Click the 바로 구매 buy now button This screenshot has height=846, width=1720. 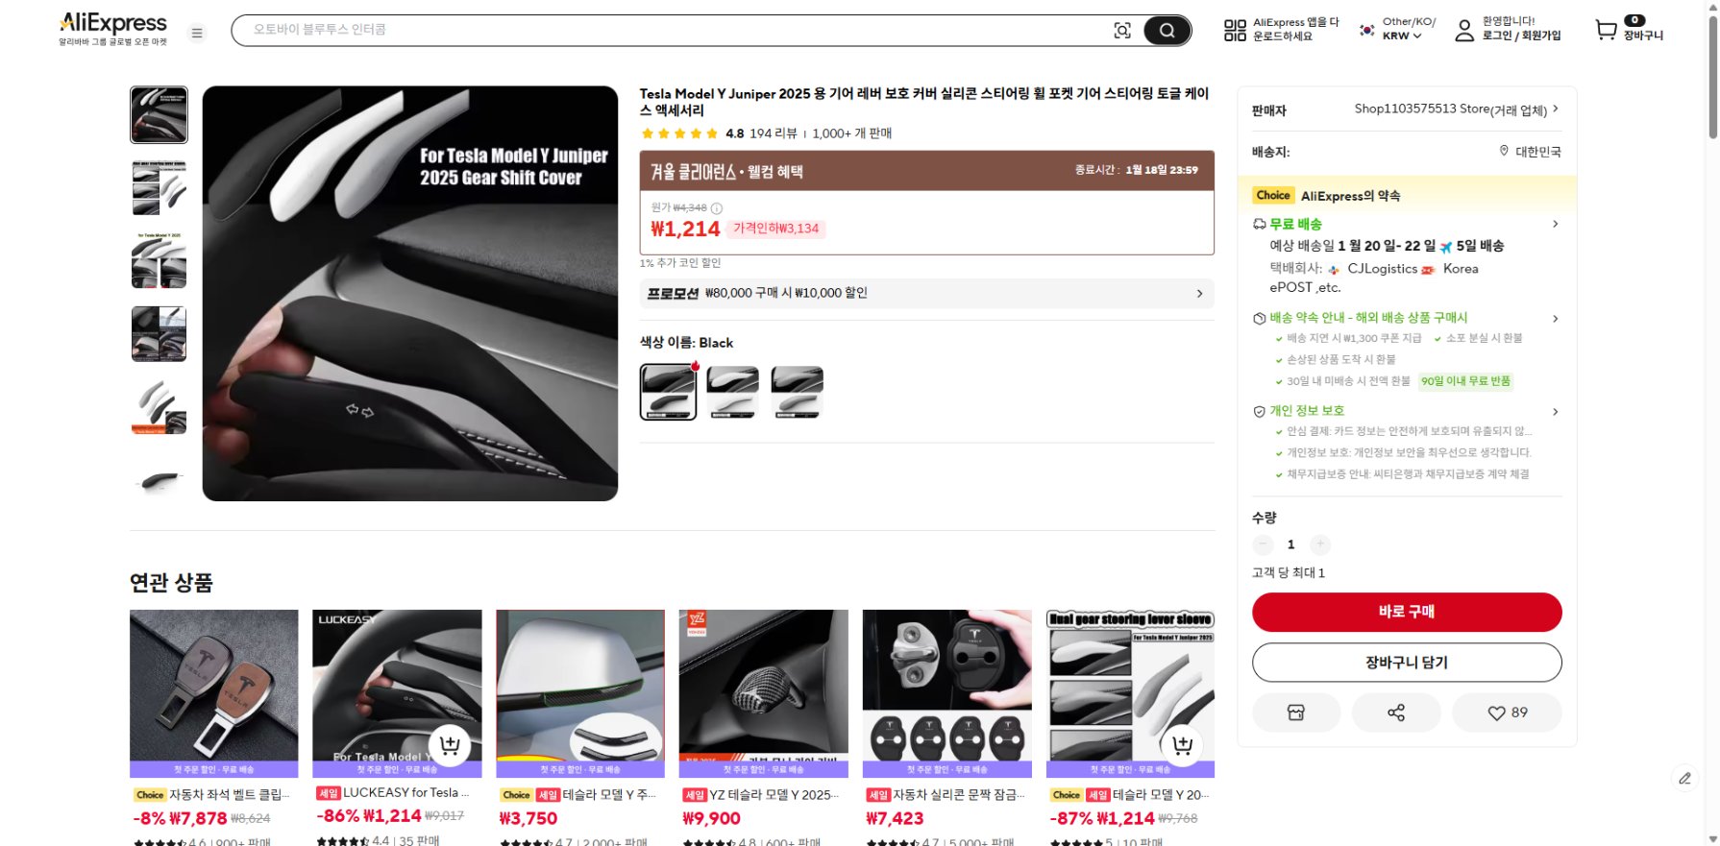click(1407, 612)
